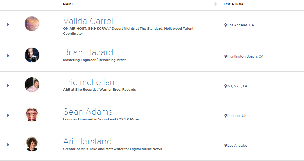This screenshot has height=161, width=304.
Task: Open Eric mcLellan's avatar image
Action: (x=32, y=85)
